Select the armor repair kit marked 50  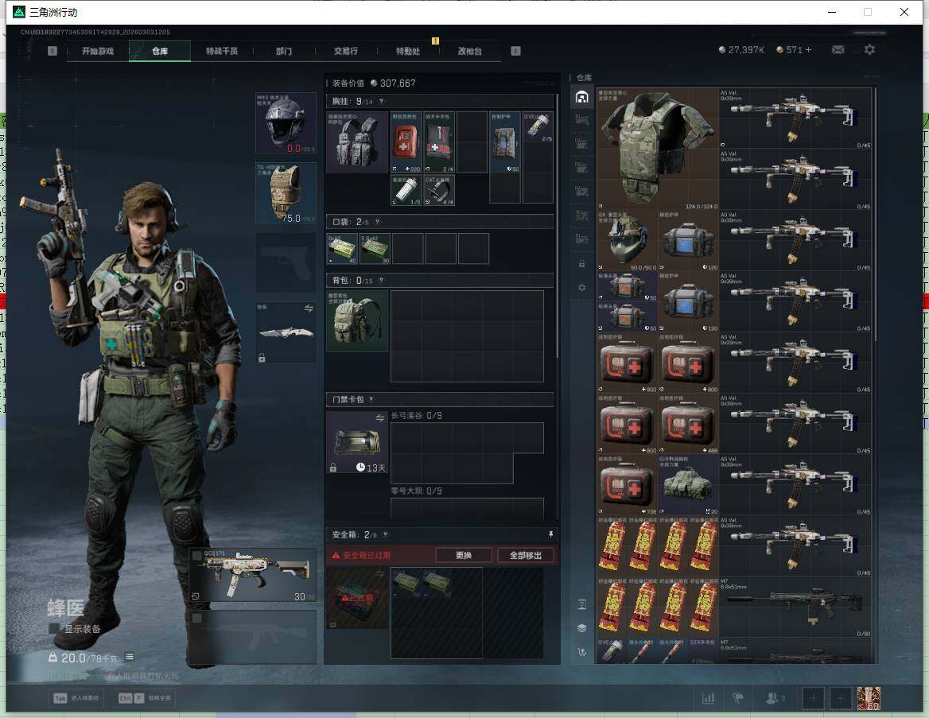pyautogui.click(x=505, y=142)
